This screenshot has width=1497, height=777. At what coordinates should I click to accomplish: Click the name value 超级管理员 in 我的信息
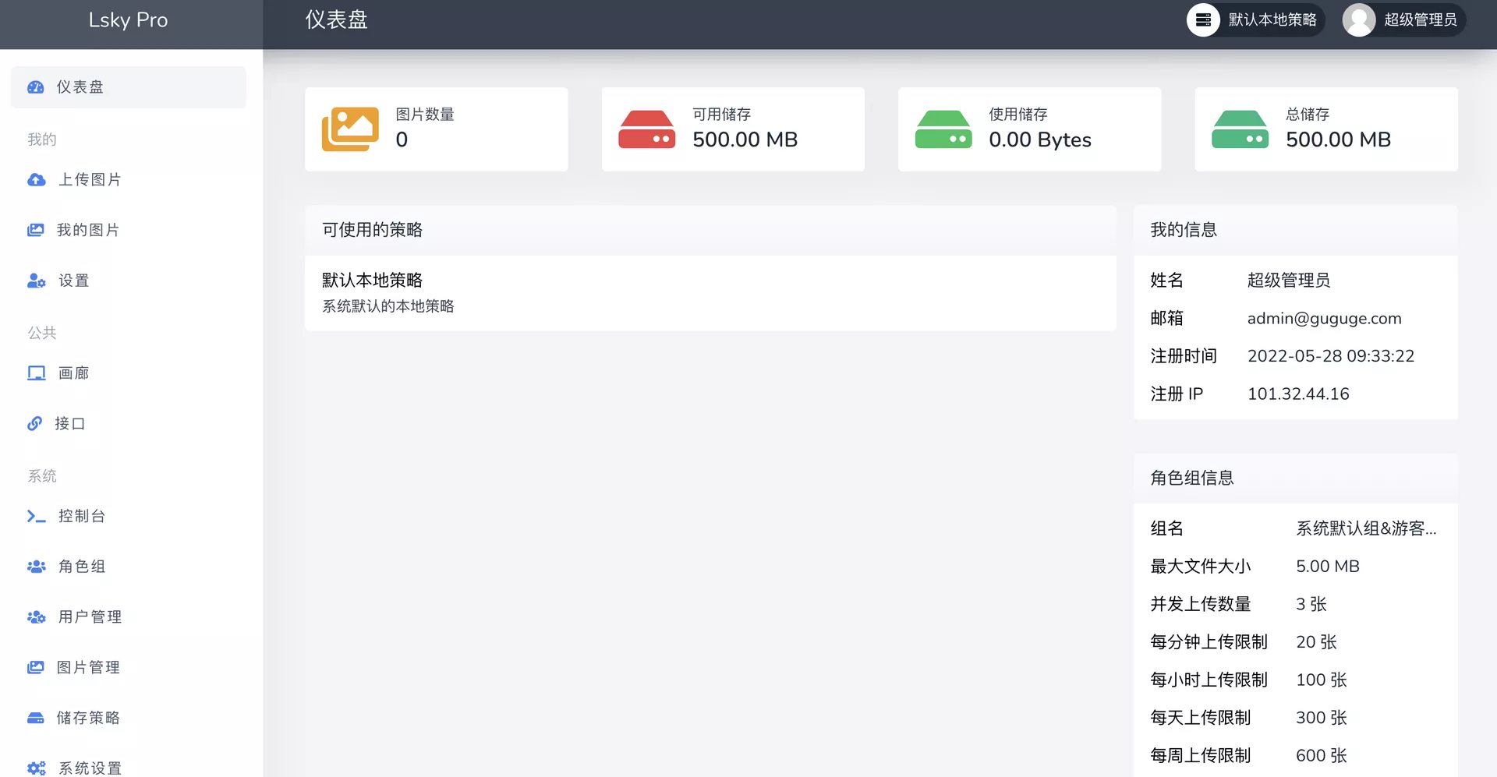1289,281
